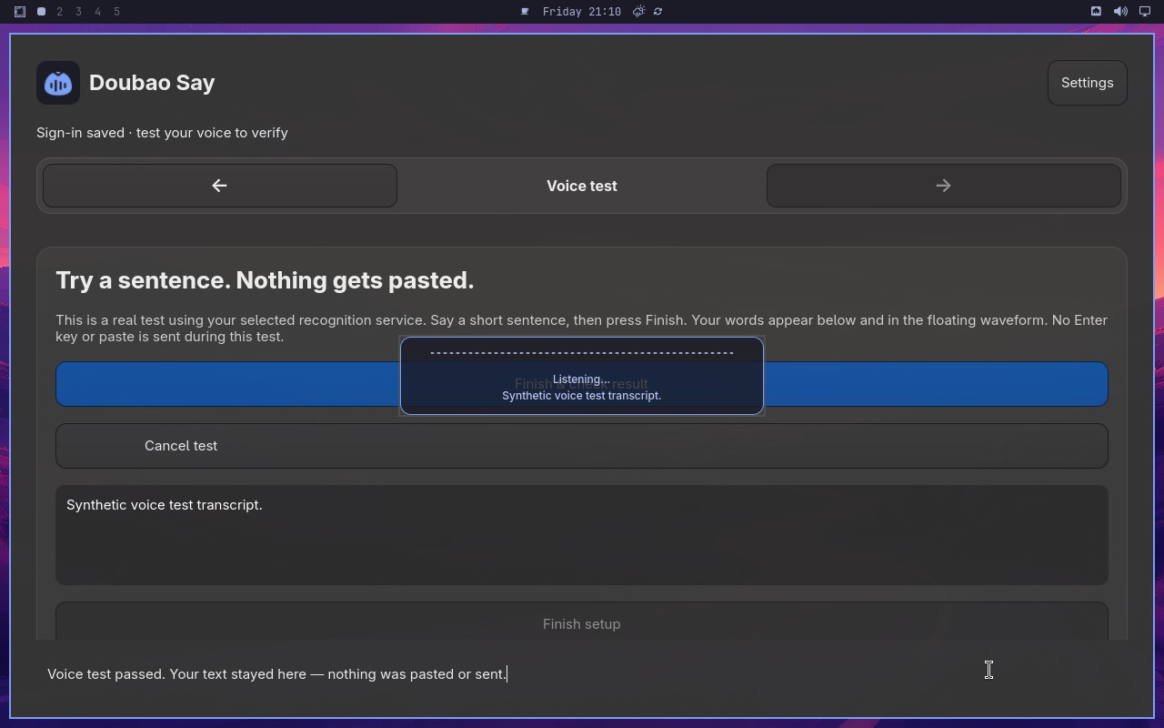The width and height of the screenshot is (1164, 728).
Task: Switch to workspace 4
Action: (x=98, y=12)
